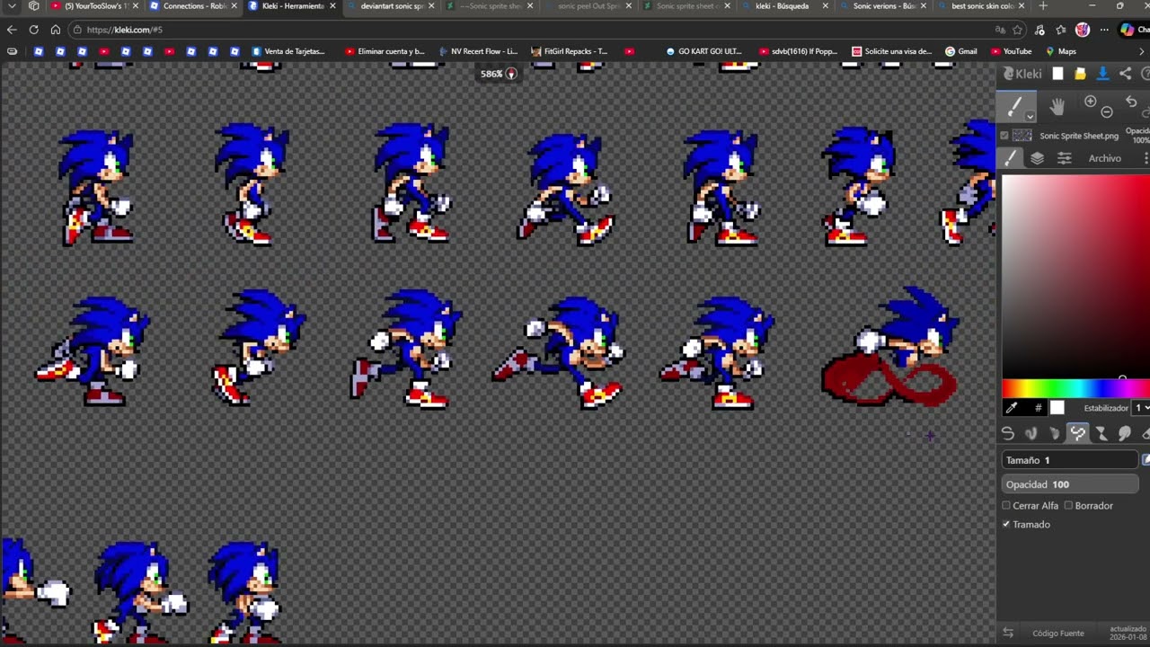Click the Sonic sprite with red infinity legs

point(891,347)
